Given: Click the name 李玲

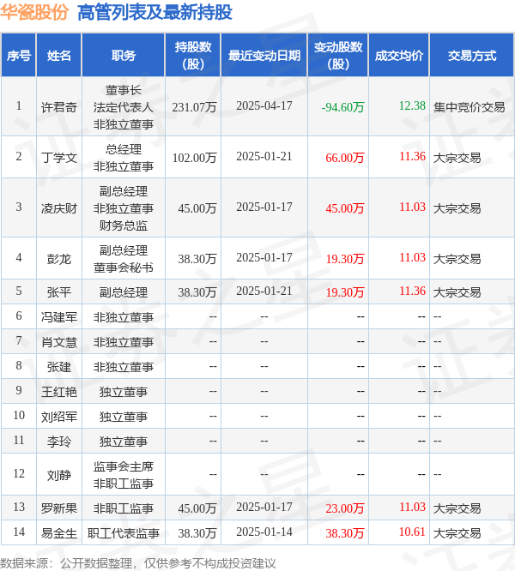Looking at the screenshot, I should point(59,442).
